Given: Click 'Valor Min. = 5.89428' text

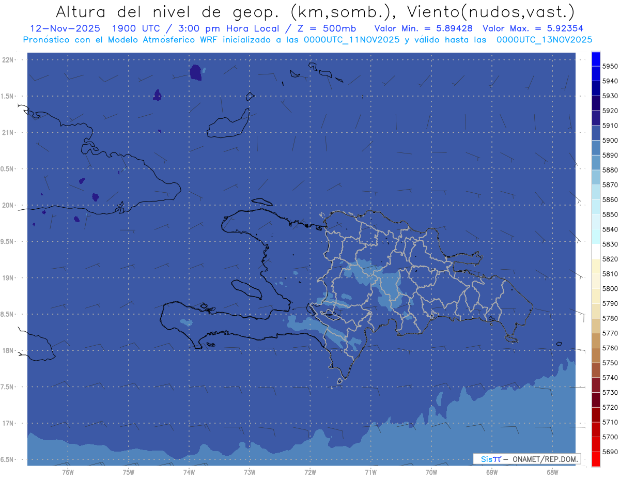Looking at the screenshot, I should pos(423,28).
